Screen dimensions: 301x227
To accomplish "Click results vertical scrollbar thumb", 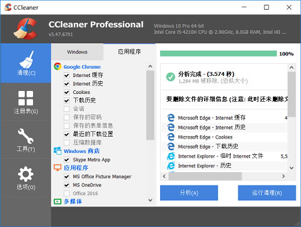I will pos(291,95).
